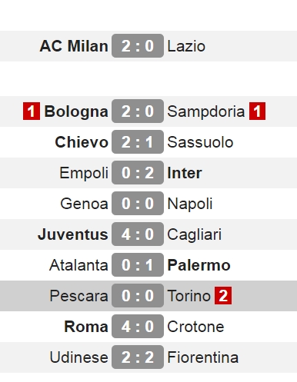The image size is (297, 382).
Task: Select the Lazio team name
Action: click(186, 46)
